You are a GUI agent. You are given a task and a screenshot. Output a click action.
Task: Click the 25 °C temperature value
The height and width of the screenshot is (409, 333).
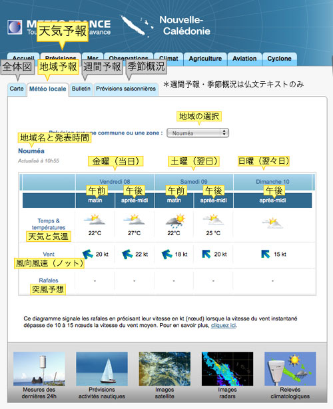coord(213,233)
